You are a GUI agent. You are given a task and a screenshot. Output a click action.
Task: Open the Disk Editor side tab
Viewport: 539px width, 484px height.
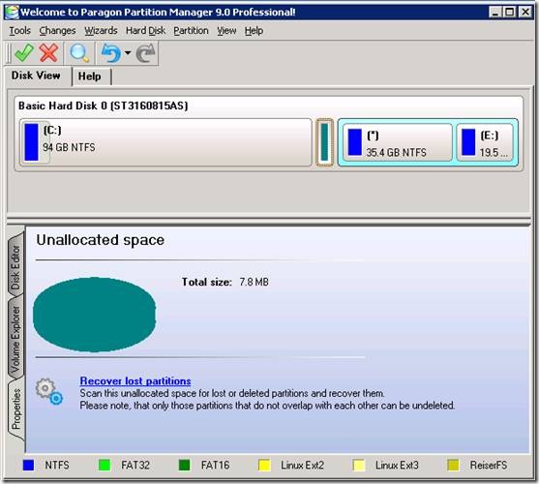pyautogui.click(x=15, y=266)
